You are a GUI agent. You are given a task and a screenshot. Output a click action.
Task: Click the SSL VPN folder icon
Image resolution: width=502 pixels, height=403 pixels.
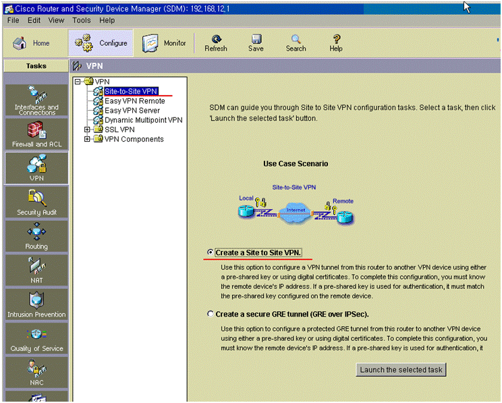(x=98, y=129)
